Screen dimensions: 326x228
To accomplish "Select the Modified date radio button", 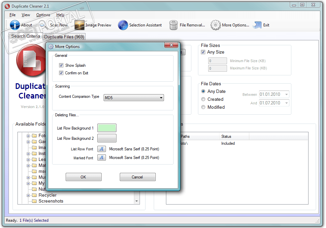I will [x=203, y=107].
